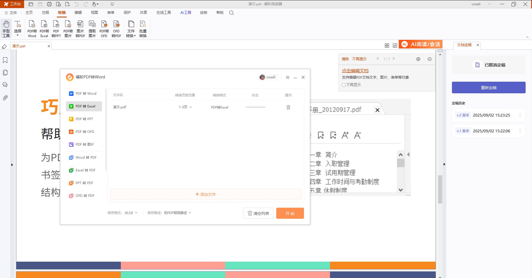Switch to the AI工具 tab
The image size is (532, 278).
[186, 13]
